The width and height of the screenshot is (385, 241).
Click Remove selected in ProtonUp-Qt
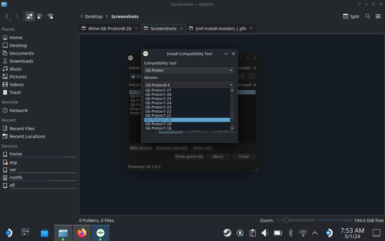(x=171, y=148)
